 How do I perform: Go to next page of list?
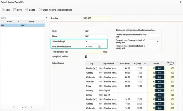point(28,107)
